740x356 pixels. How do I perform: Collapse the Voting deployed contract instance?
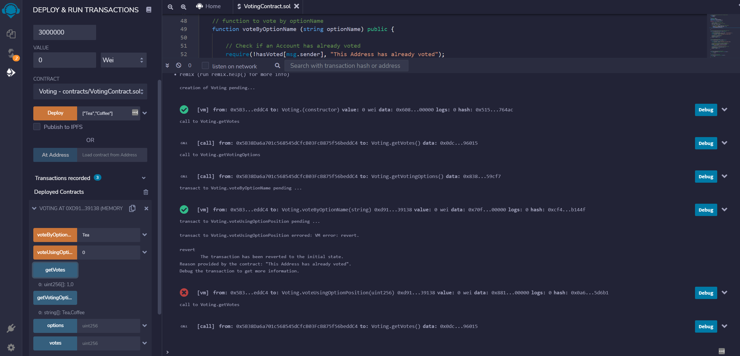[x=34, y=208]
